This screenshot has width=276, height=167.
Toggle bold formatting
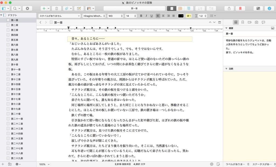(141, 16)
